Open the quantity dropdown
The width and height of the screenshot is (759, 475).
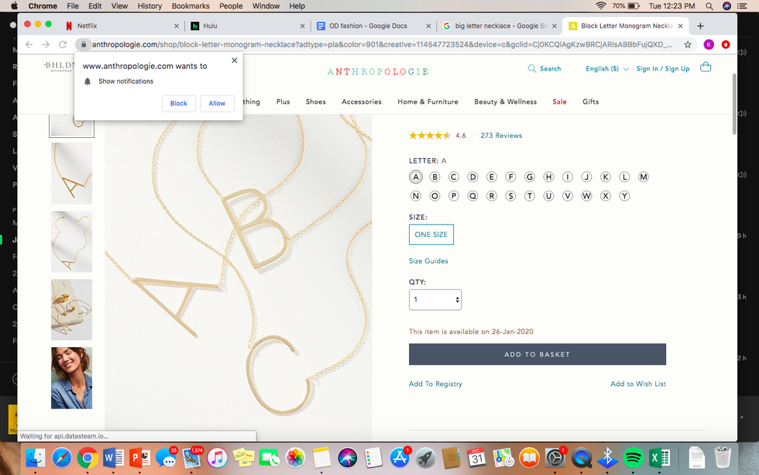tap(435, 300)
